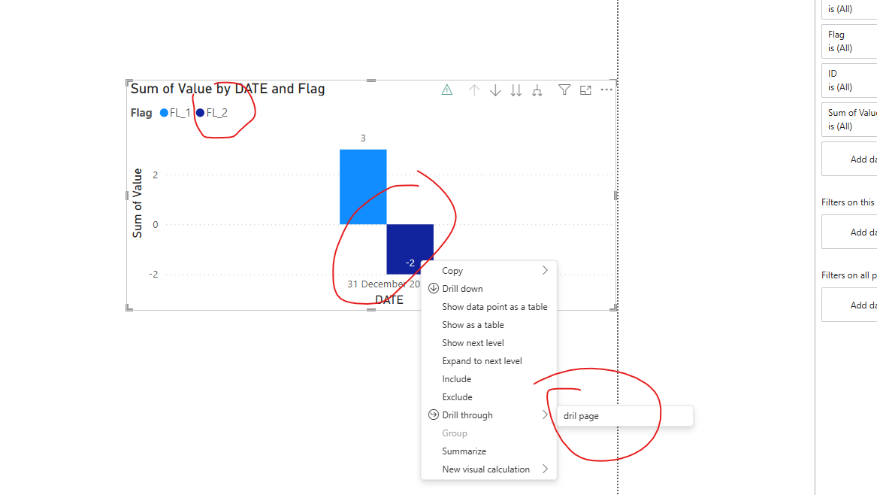
Task: Go to next level using the double down arrow
Action: pyautogui.click(x=516, y=90)
